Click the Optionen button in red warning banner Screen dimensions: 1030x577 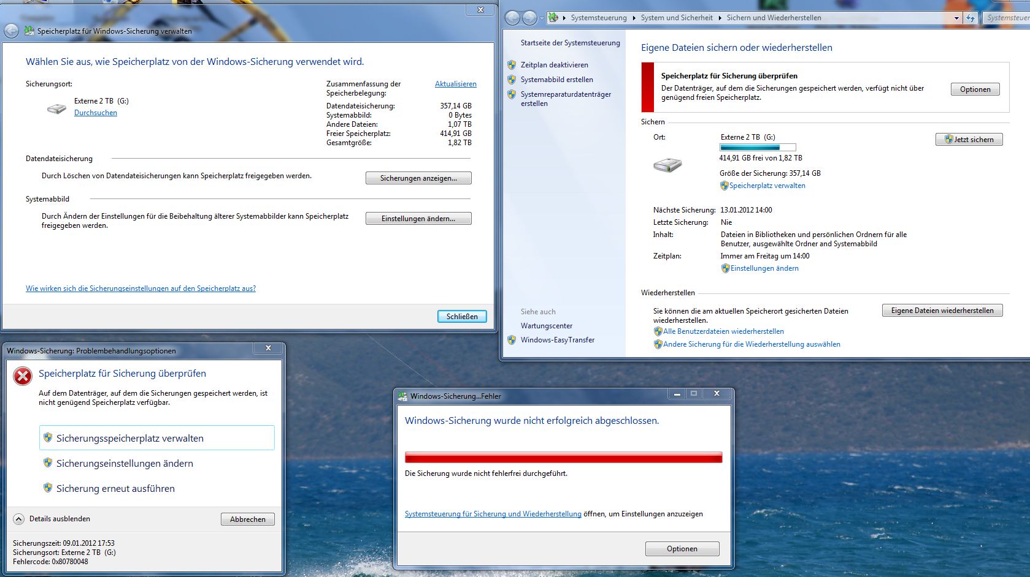[x=975, y=89]
